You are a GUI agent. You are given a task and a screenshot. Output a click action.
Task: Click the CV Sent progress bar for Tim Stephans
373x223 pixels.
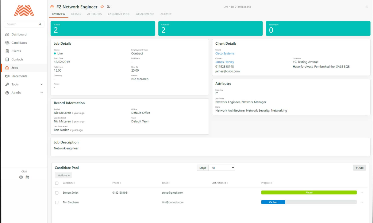pos(273,202)
